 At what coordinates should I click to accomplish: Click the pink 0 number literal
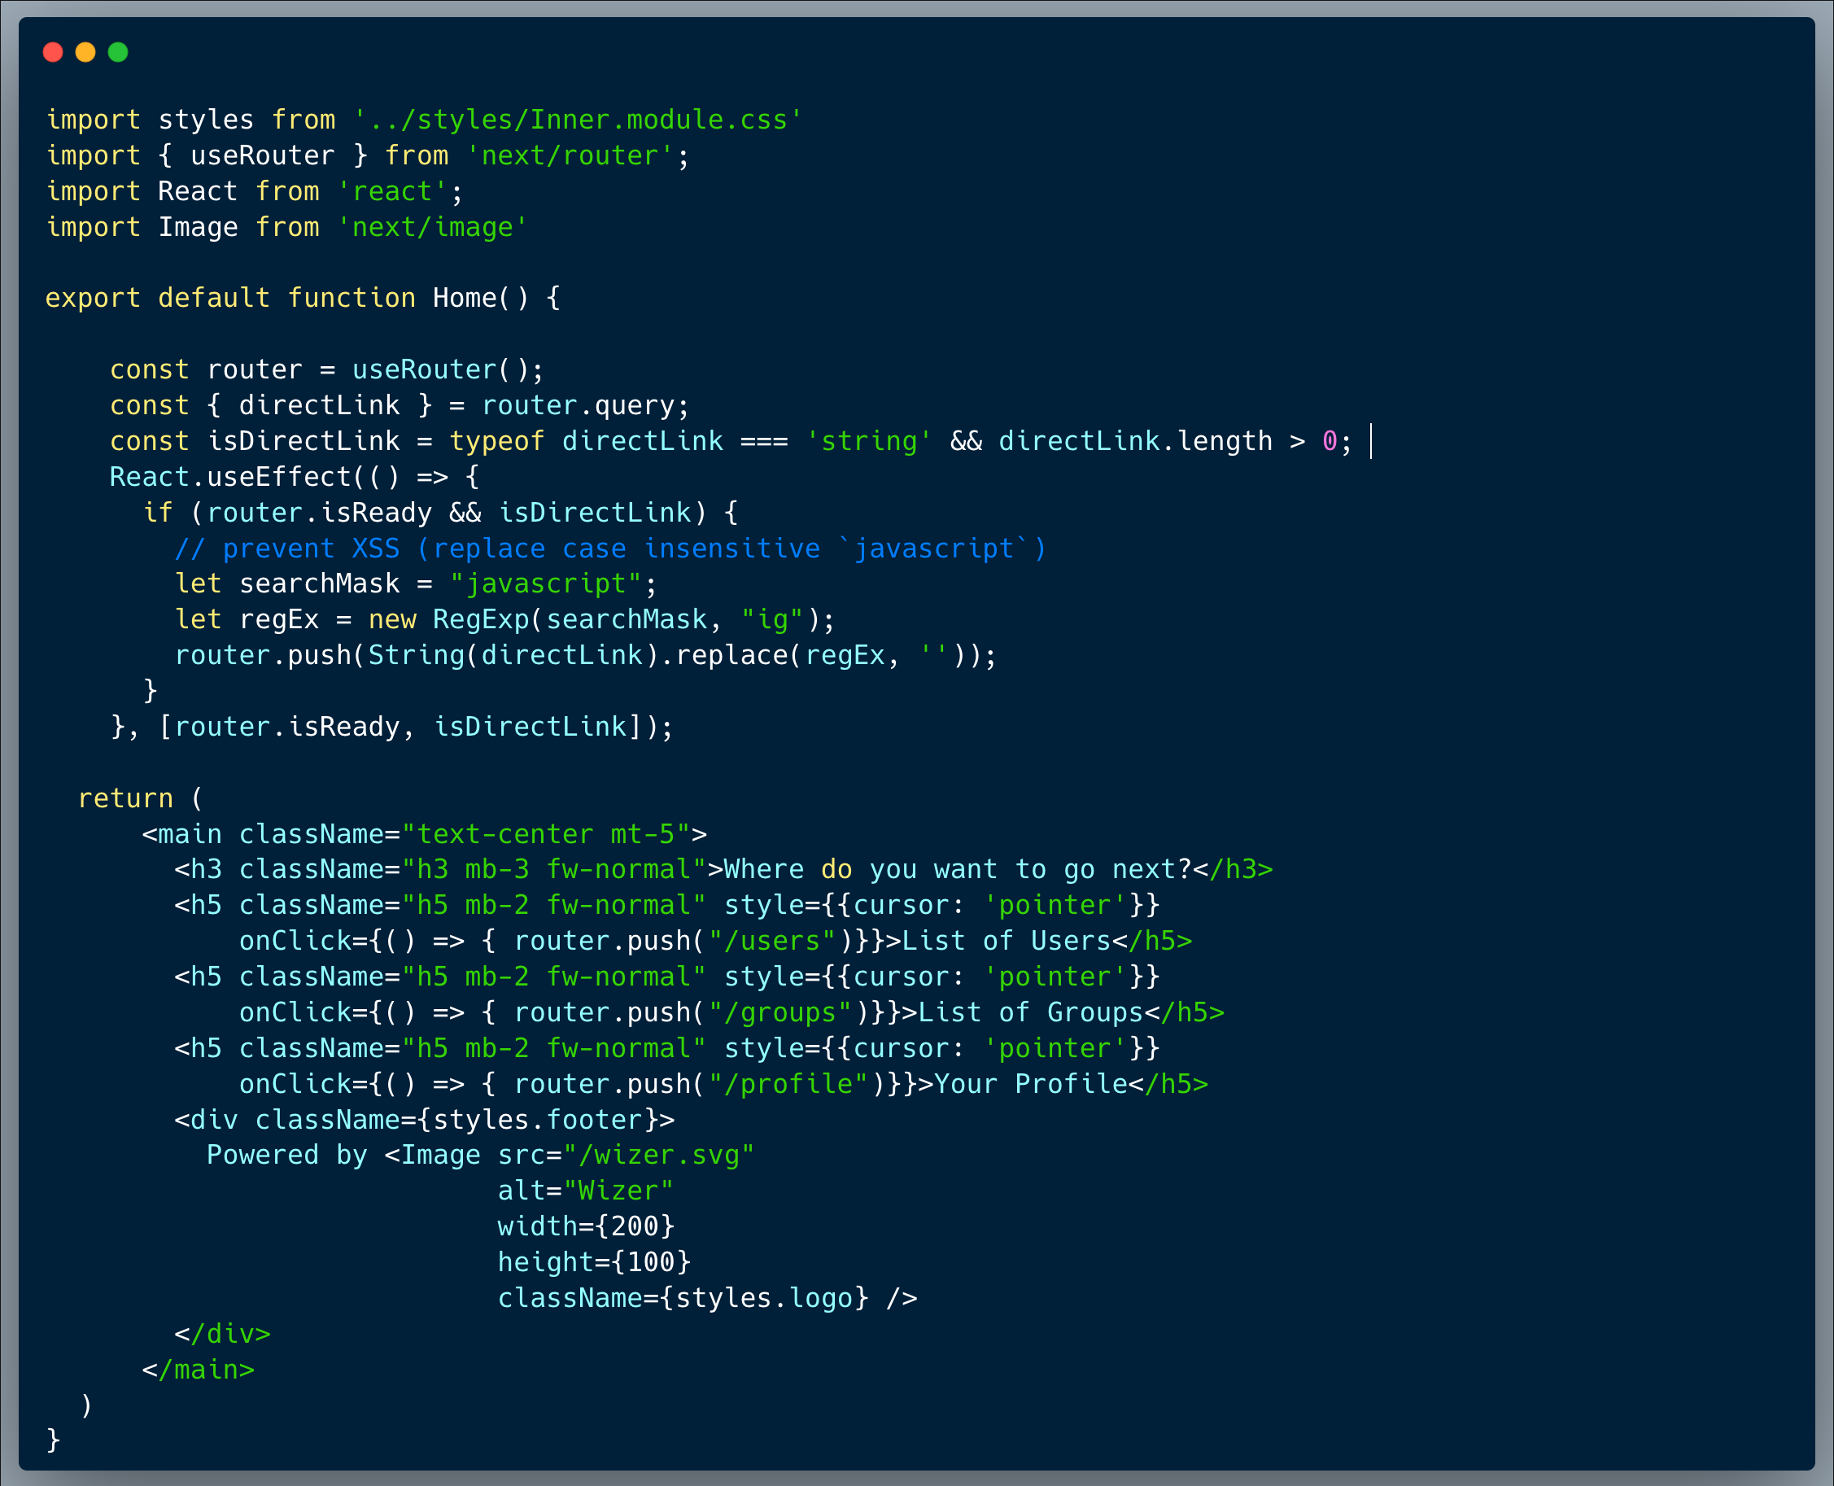tap(1330, 442)
